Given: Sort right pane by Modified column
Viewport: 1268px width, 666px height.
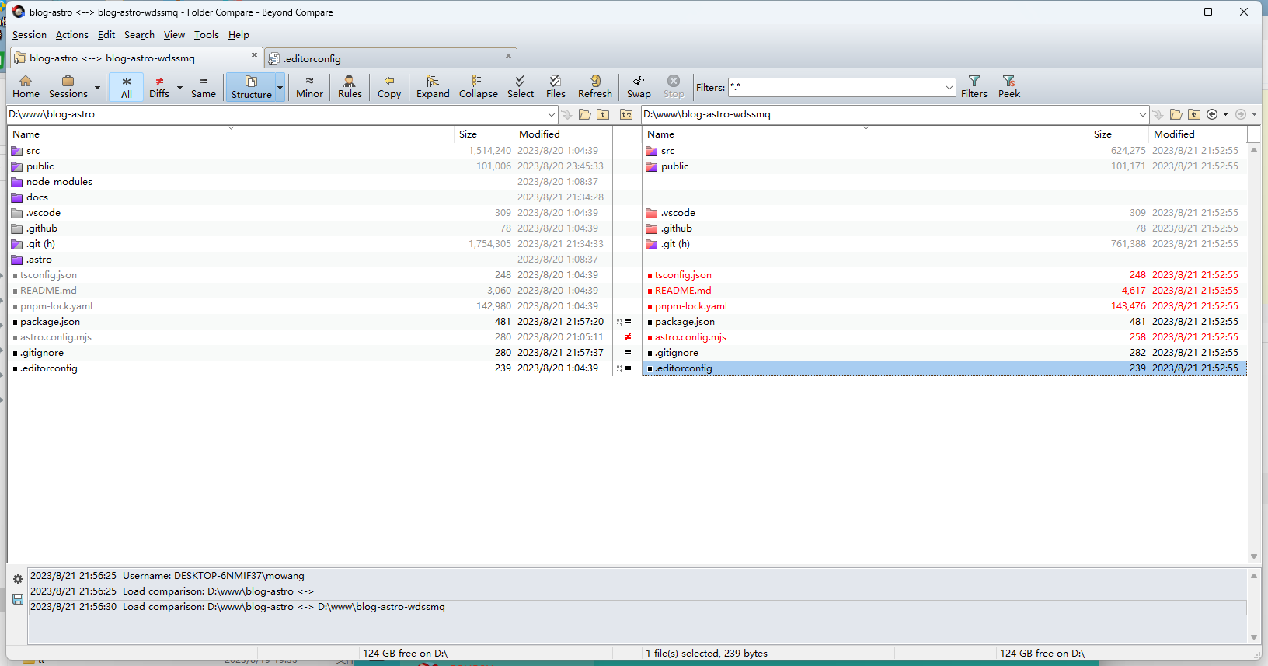Looking at the screenshot, I should pos(1197,134).
